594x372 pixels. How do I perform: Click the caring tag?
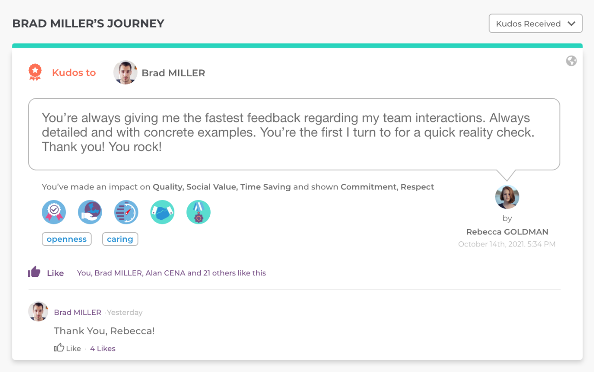(120, 239)
